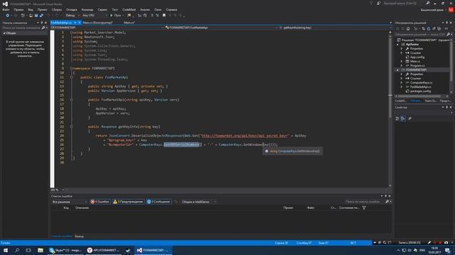This screenshot has height=255, width=455.
Task: Click the Solution Explorer Show All Files icon
Action: click(x=439, y=28)
